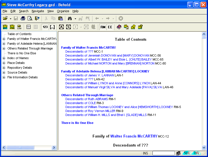Open the Edit menu
The width and height of the screenshot is (208, 157).
click(13, 11)
